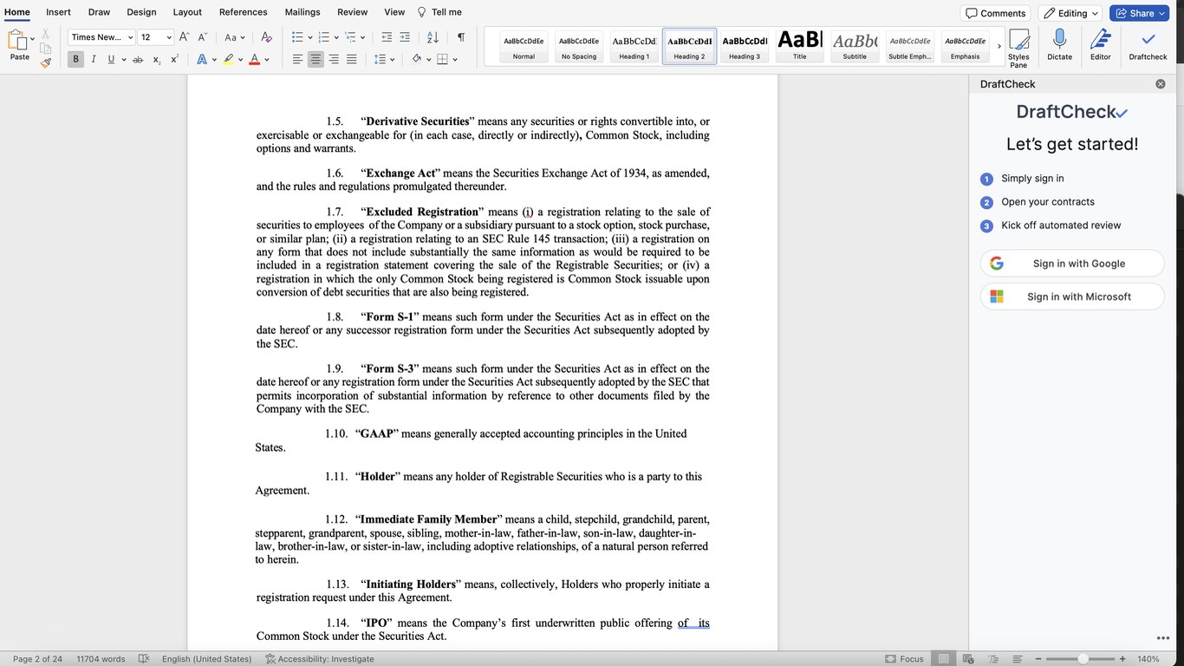Switch to Web Layout view in status bar
The width and height of the screenshot is (1184, 666).
coord(968,659)
